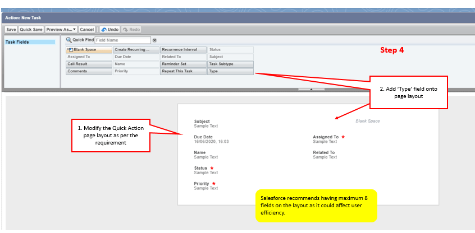Viewport: 475px width, 233px height.
Task: Open the Preview As dropdown
Action: click(61, 29)
